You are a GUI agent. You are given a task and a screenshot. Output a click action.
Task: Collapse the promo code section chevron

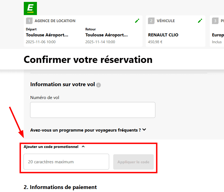pyautogui.click(x=83, y=147)
